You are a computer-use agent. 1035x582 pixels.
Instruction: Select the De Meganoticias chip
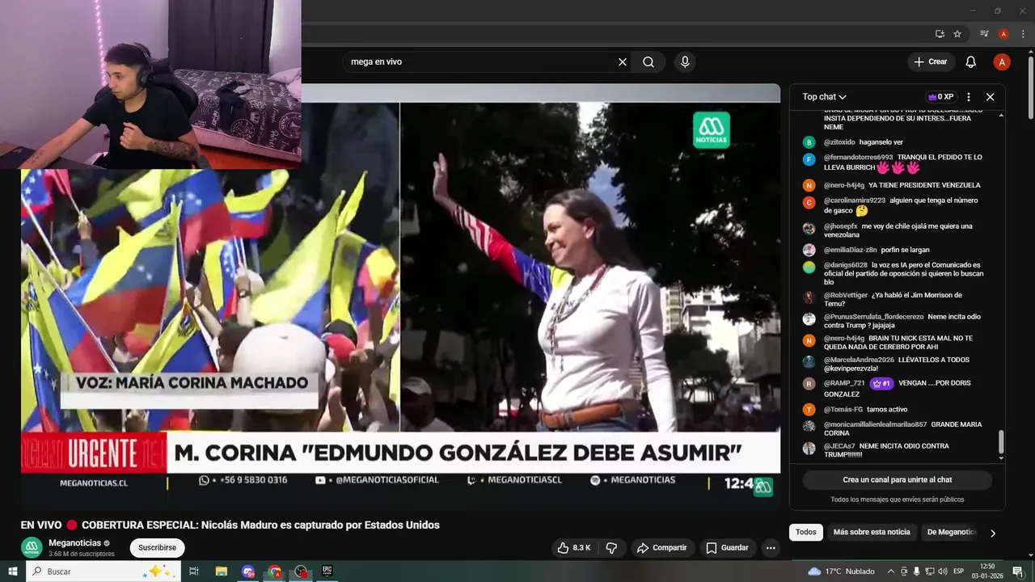(952, 532)
